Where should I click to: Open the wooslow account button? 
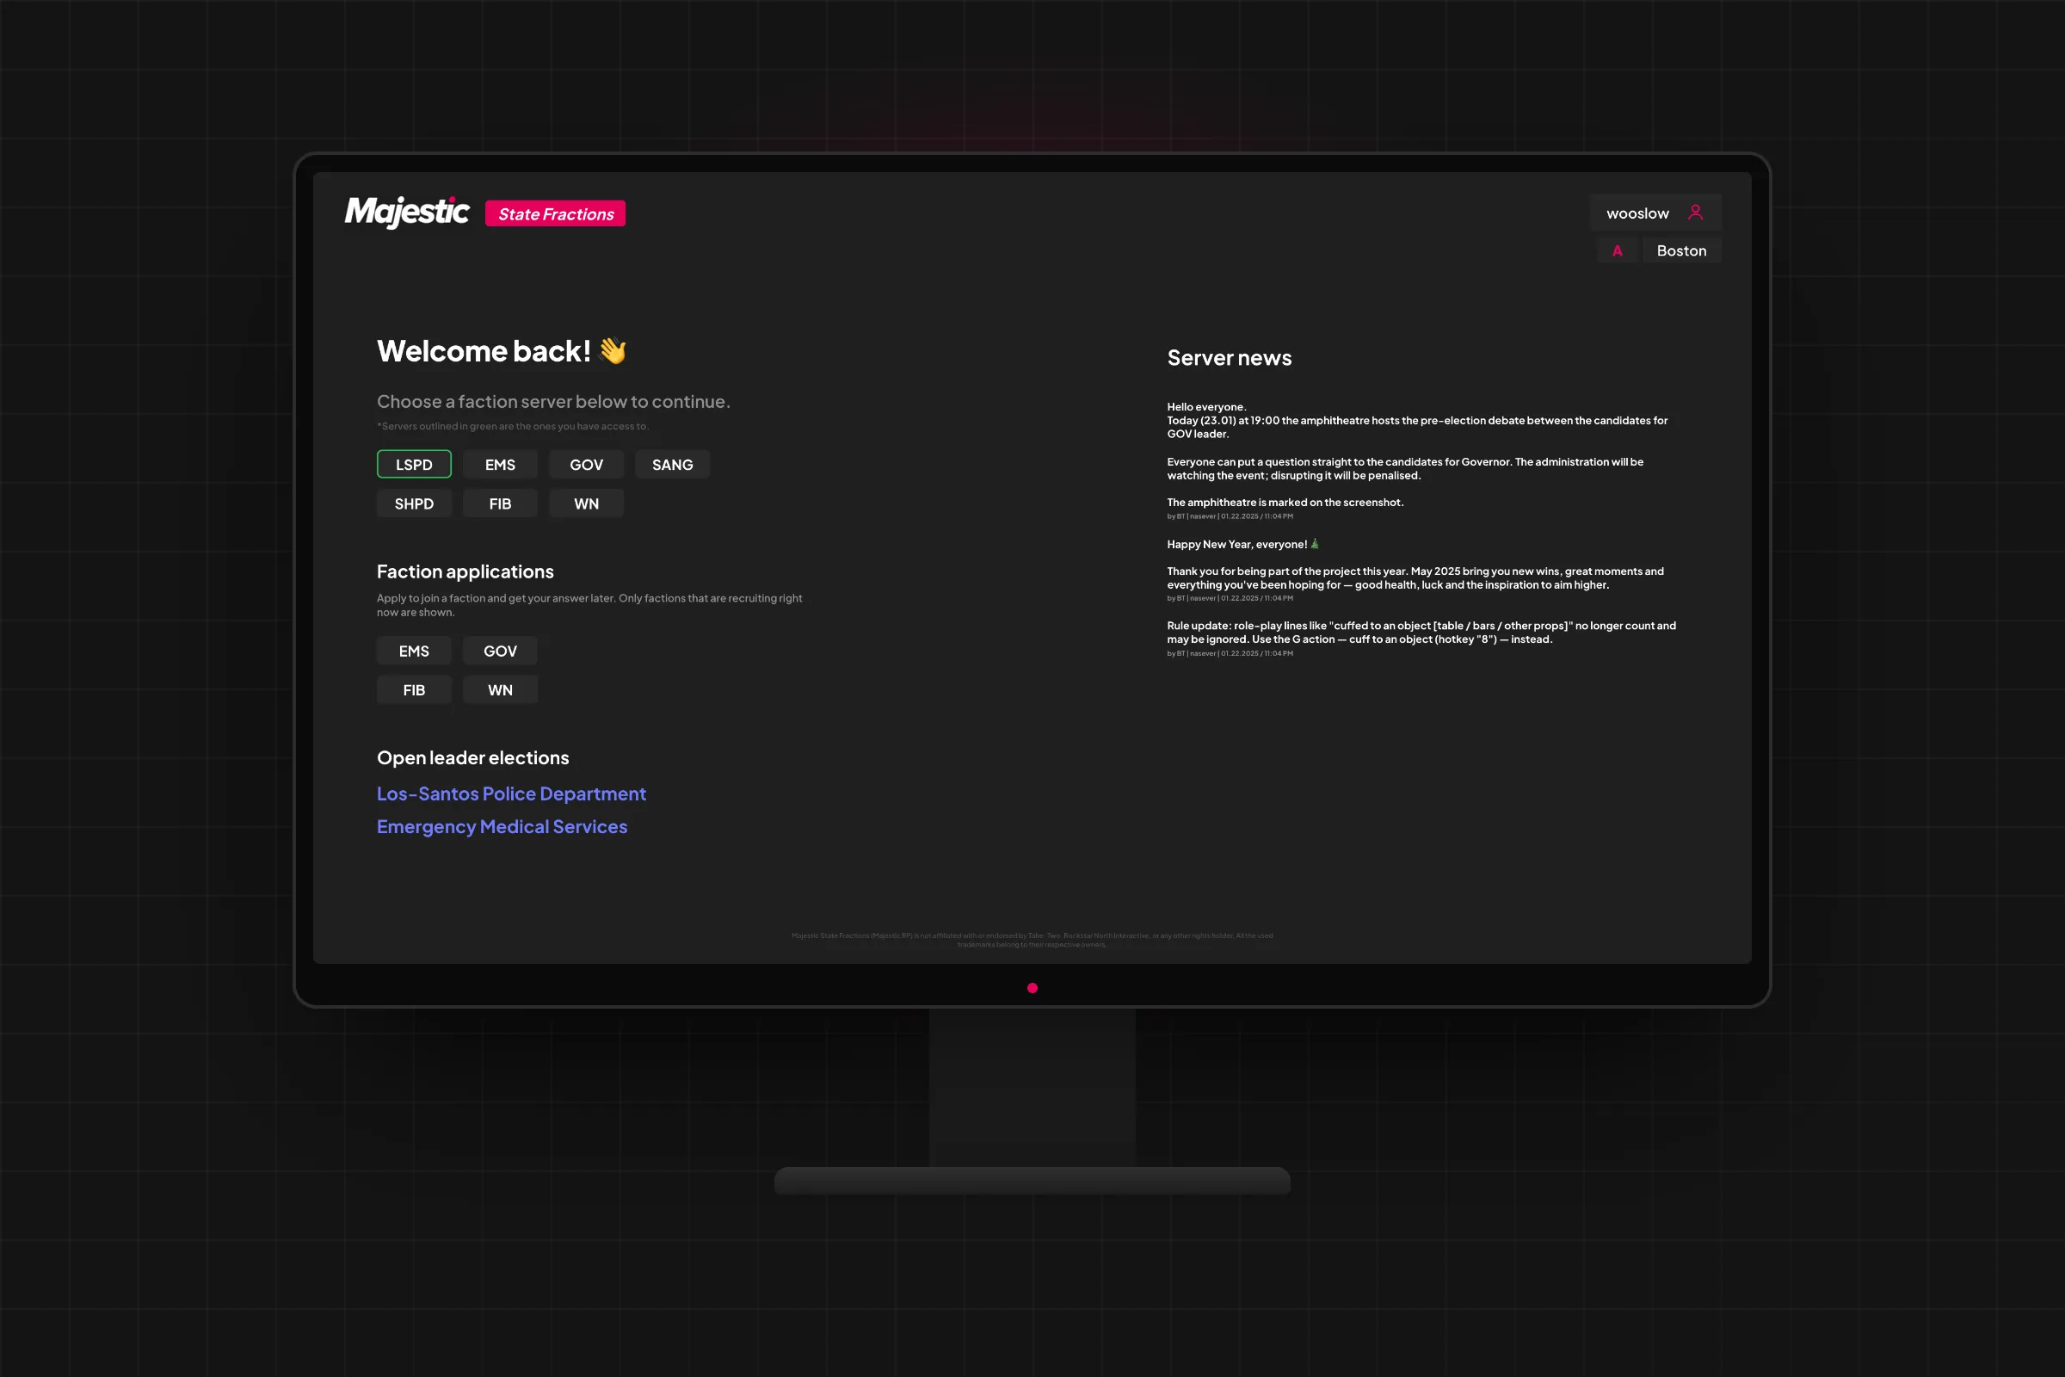tap(1655, 213)
